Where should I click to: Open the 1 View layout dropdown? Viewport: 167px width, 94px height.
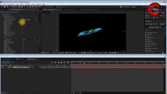(x=101, y=53)
